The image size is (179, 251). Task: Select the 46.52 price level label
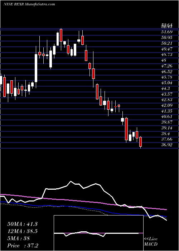[166, 72]
